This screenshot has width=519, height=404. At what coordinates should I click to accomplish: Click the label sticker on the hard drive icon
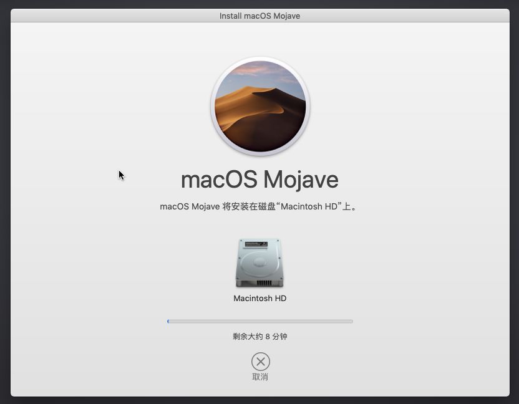point(257,244)
